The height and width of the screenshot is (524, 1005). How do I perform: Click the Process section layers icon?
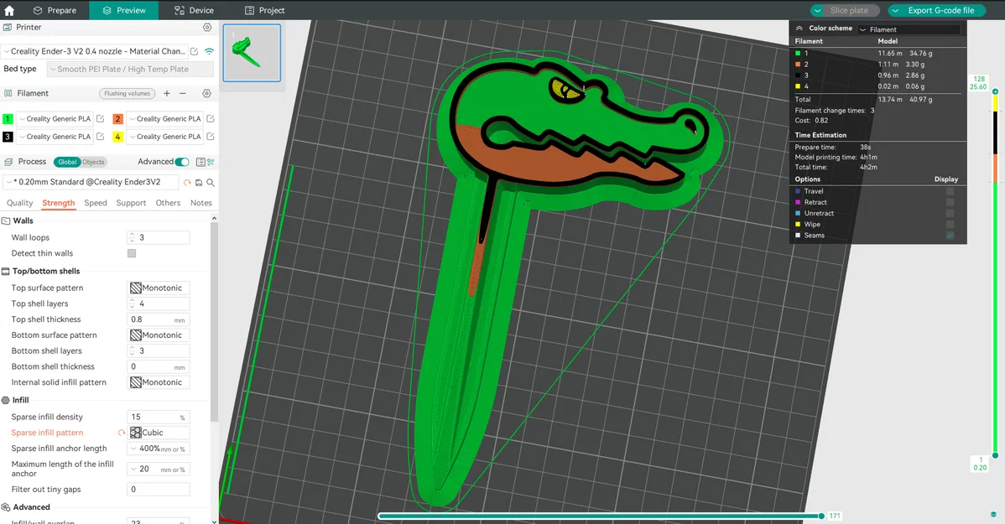(8, 162)
